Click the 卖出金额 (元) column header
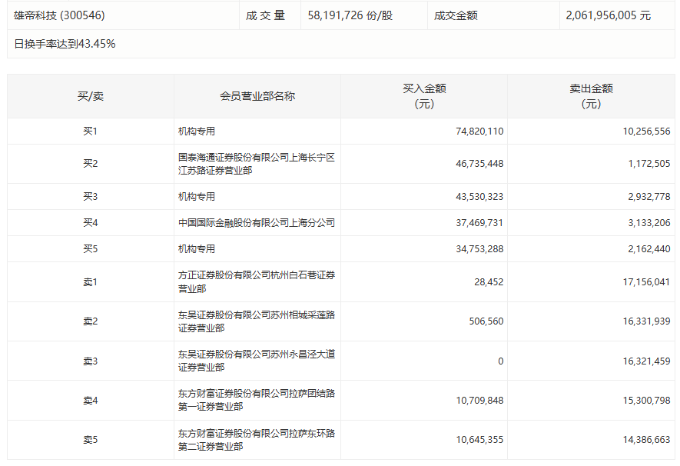This screenshot has width=680, height=466. pos(591,96)
